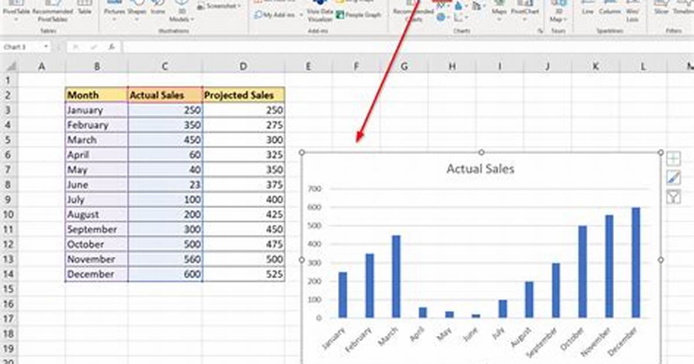
Task: Select the December bar in the chart
Action: coord(635,263)
